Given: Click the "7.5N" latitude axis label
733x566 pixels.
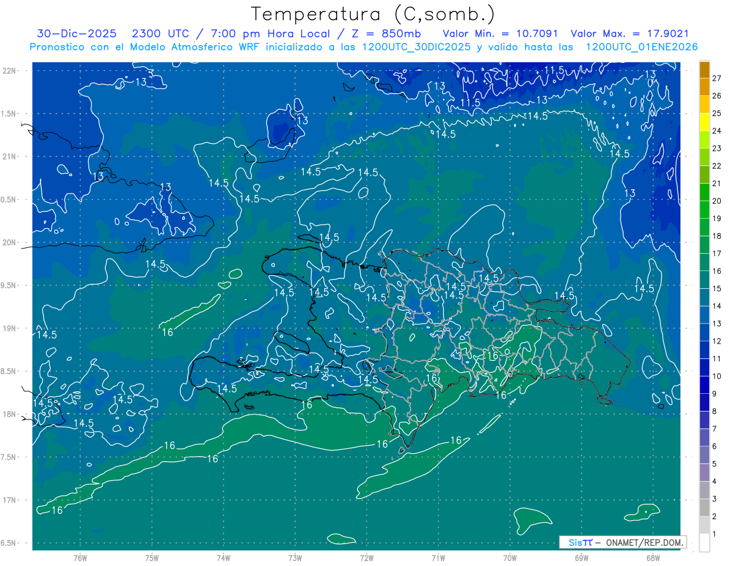Looking at the screenshot, I should 9,457.
